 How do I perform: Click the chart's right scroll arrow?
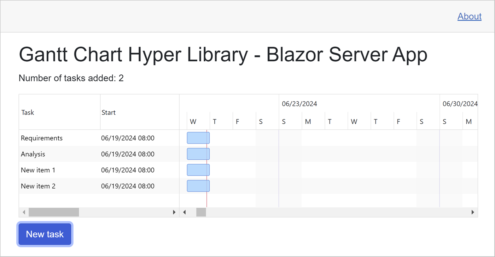(x=473, y=212)
